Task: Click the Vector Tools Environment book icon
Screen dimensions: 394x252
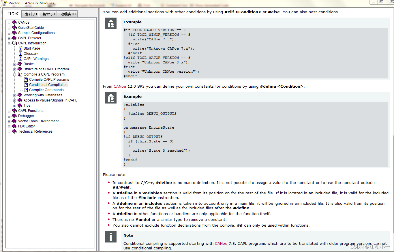Action: 14,121
